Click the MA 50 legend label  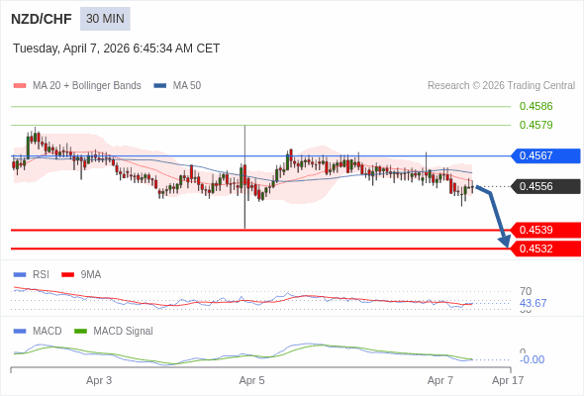pyautogui.click(x=187, y=86)
